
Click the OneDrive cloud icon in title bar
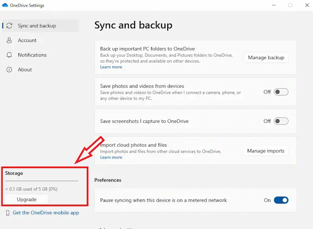[x=4, y=5]
